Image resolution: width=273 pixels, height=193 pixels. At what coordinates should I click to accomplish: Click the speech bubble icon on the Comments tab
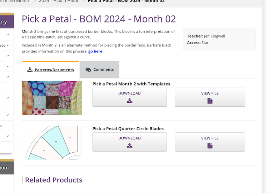pyautogui.click(x=88, y=70)
